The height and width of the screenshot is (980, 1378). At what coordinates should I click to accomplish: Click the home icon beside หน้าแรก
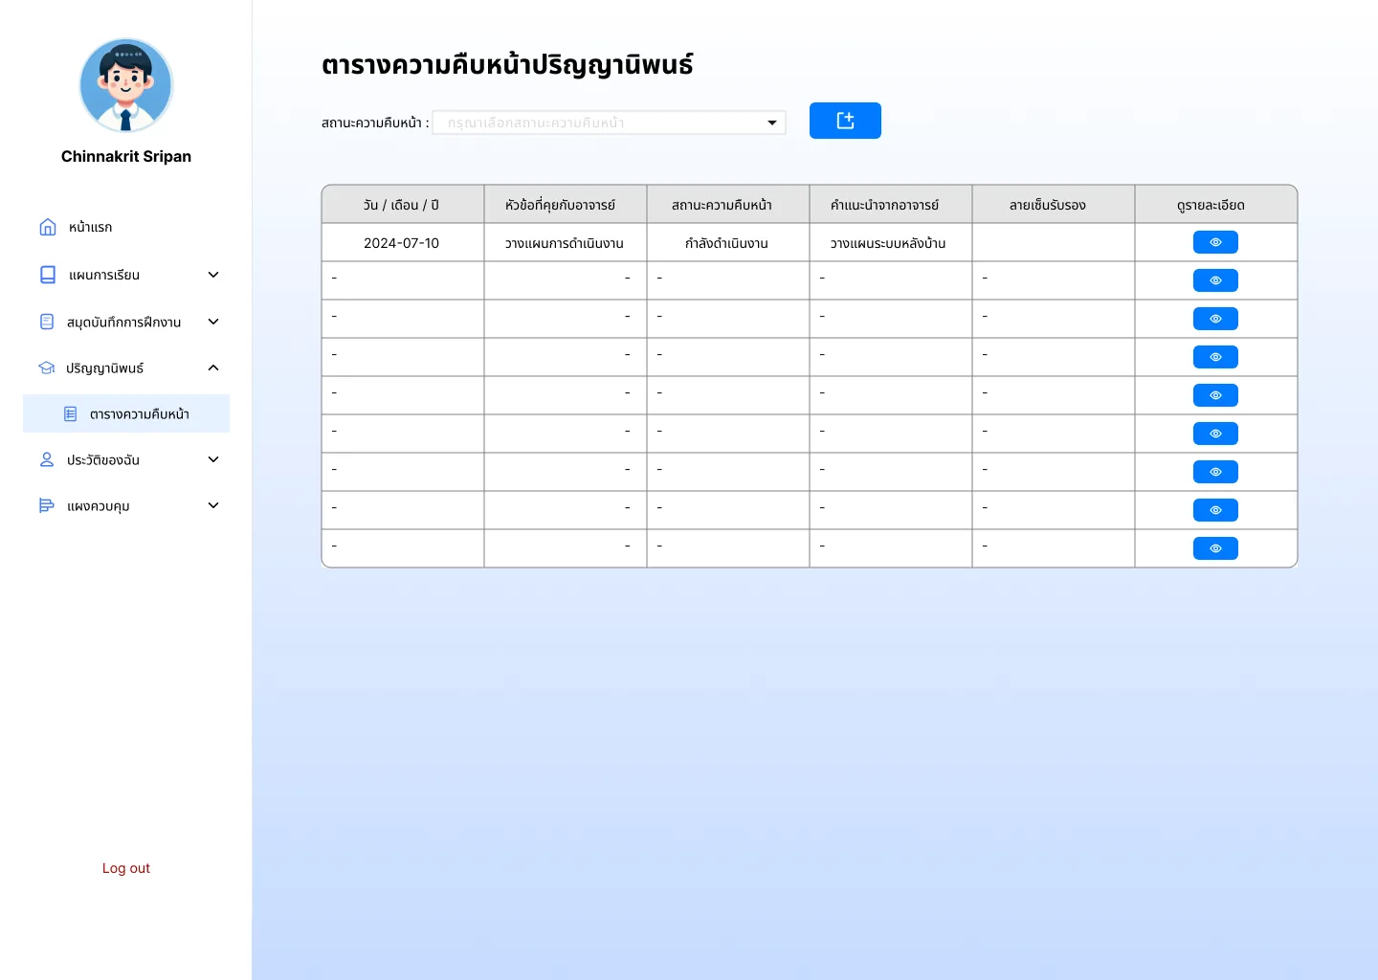click(48, 227)
